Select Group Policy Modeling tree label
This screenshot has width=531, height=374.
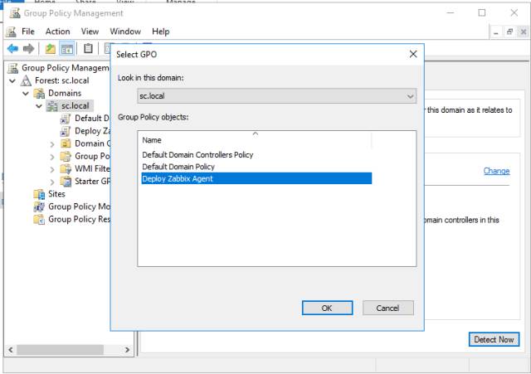tap(80, 206)
